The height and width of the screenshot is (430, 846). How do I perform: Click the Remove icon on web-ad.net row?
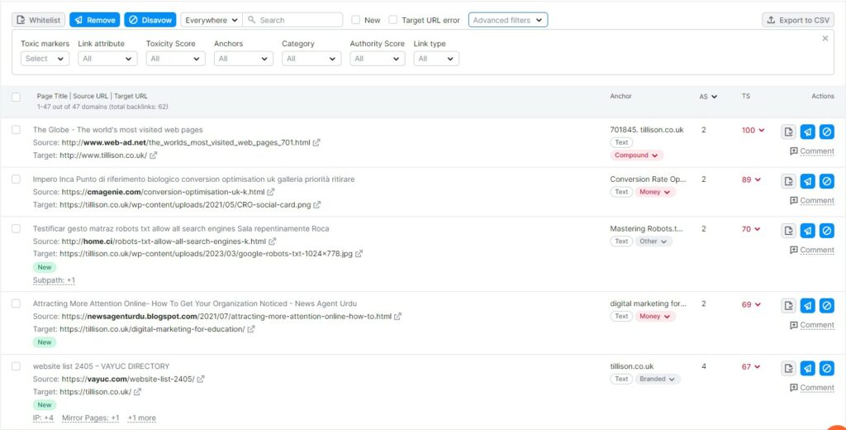pyautogui.click(x=808, y=131)
